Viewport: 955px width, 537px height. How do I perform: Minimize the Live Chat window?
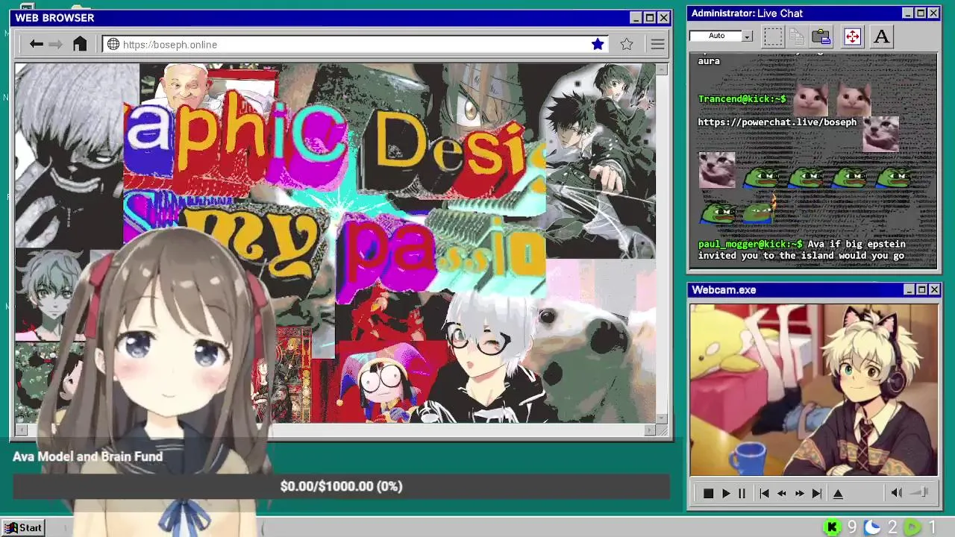tap(907, 13)
